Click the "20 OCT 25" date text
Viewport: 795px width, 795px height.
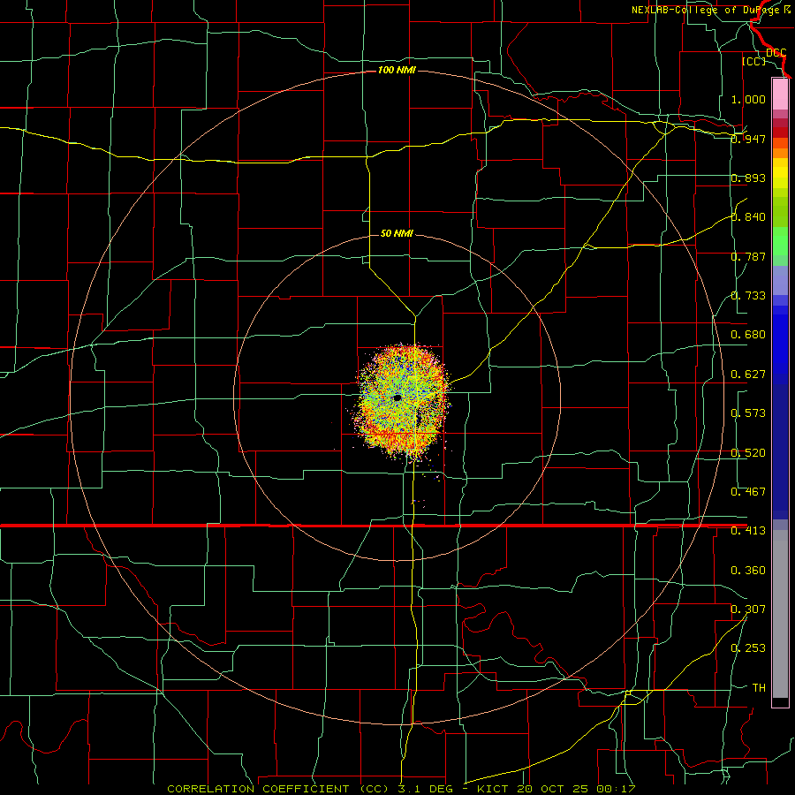tap(553, 789)
